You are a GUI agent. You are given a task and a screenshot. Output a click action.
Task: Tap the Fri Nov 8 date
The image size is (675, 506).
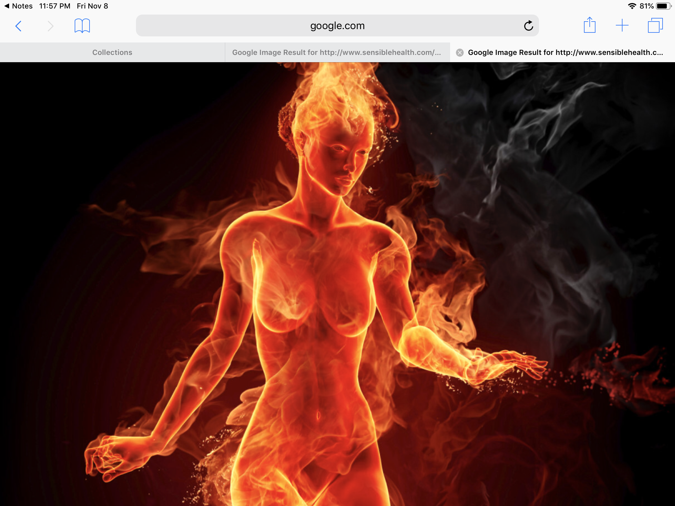tap(92, 6)
